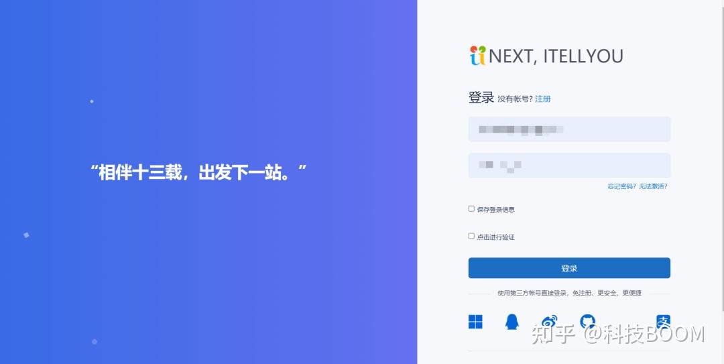Sign in with the Microsoft Windows icon
This screenshot has width=724, height=364.
tap(475, 322)
